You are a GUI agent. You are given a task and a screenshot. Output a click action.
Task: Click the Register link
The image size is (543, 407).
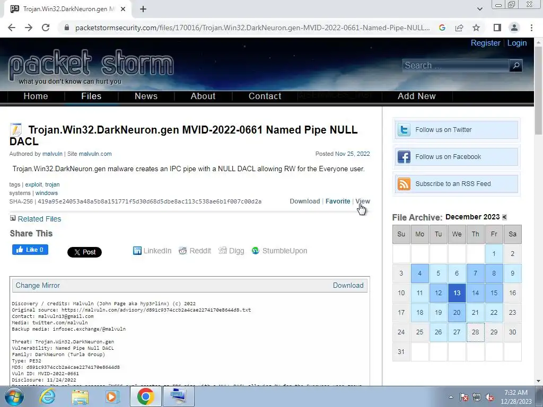[485, 43]
